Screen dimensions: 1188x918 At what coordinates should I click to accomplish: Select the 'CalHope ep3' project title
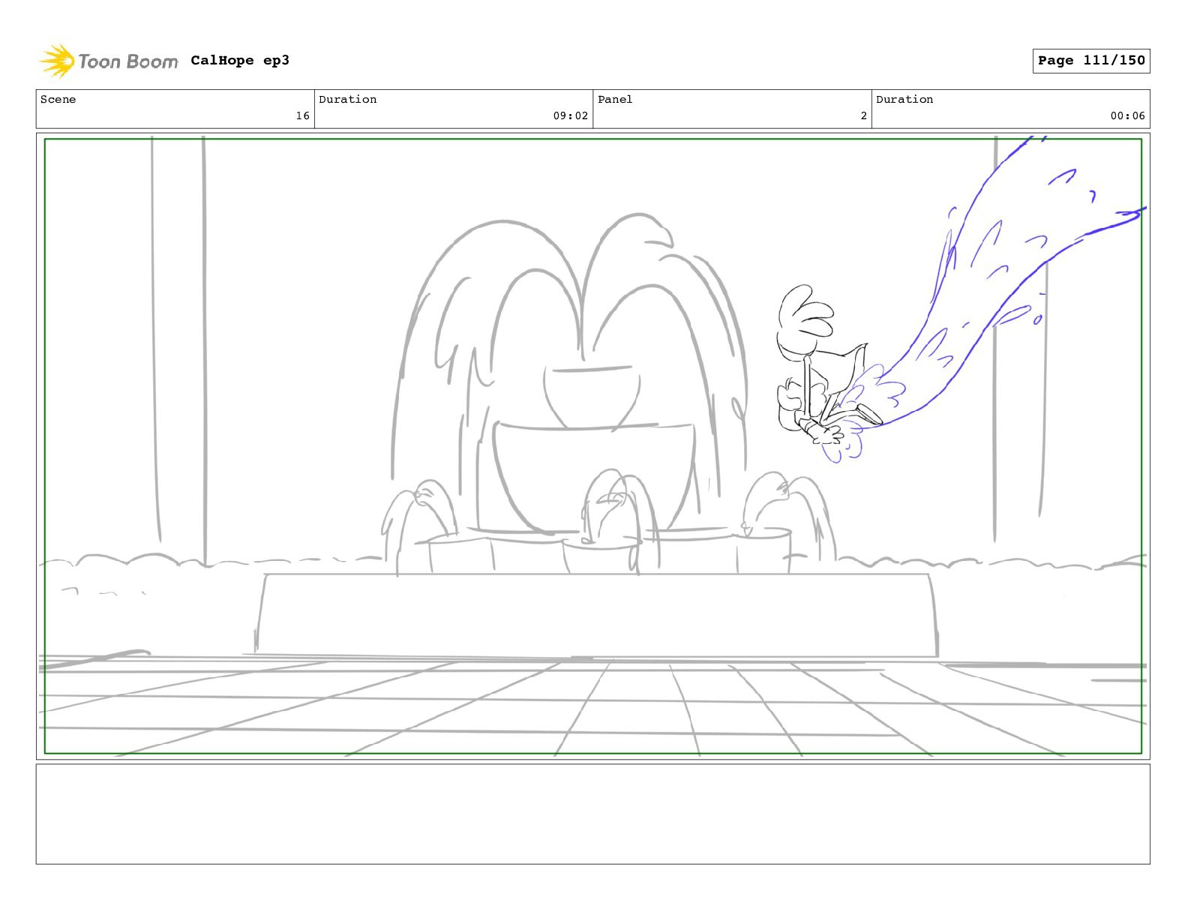coord(240,60)
